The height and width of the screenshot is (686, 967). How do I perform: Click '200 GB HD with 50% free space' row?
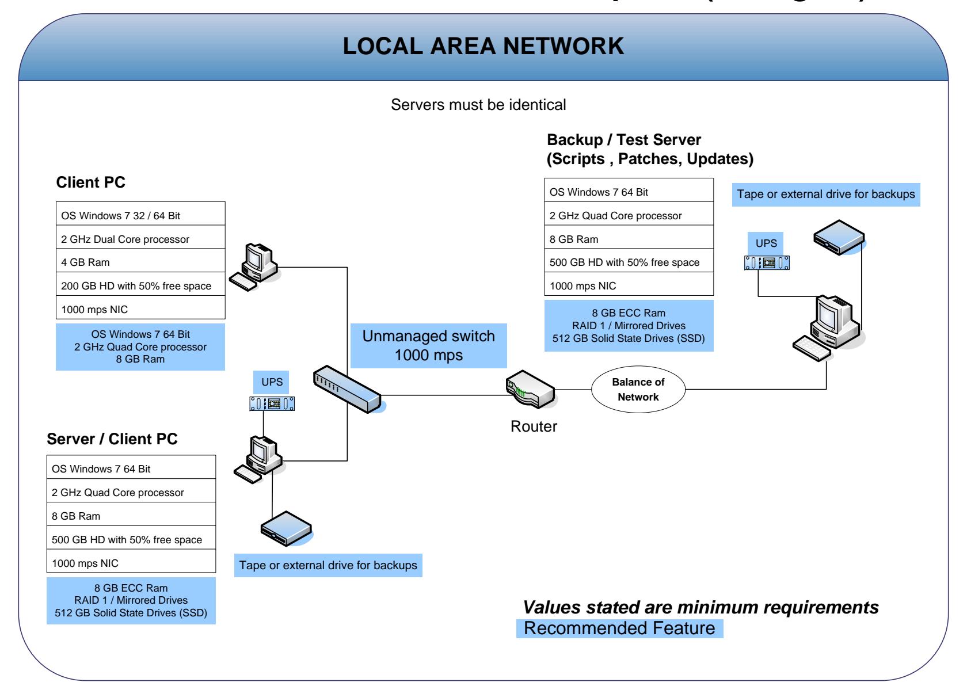click(140, 284)
